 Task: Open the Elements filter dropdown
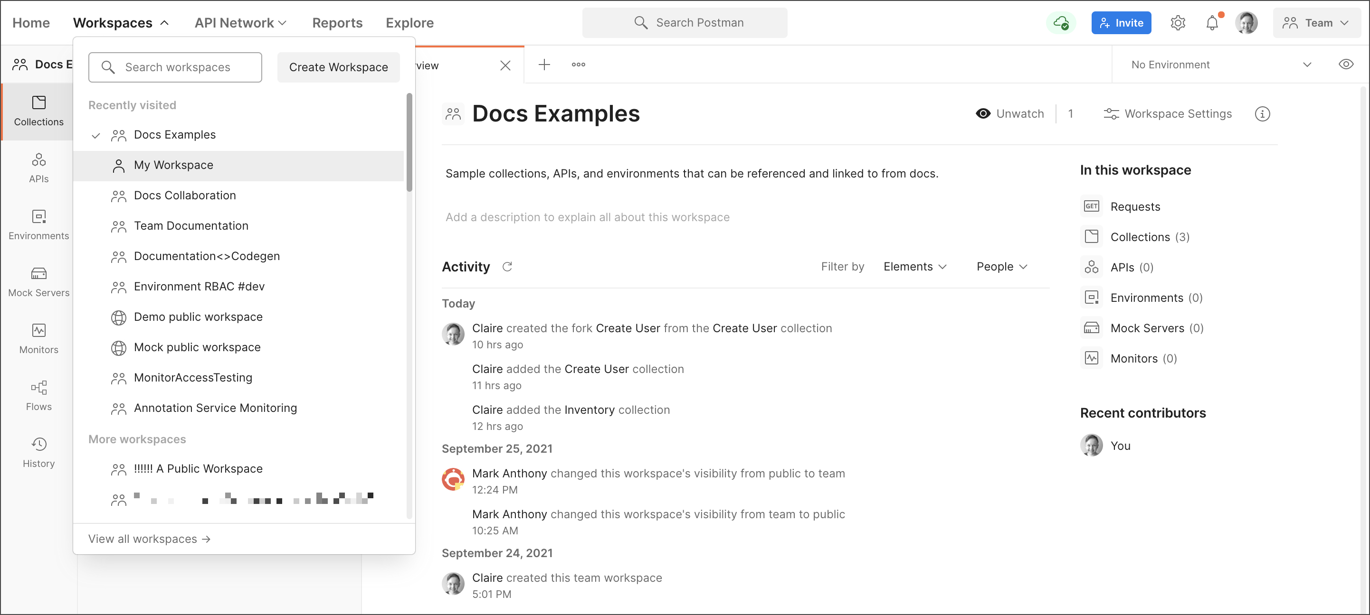point(915,267)
